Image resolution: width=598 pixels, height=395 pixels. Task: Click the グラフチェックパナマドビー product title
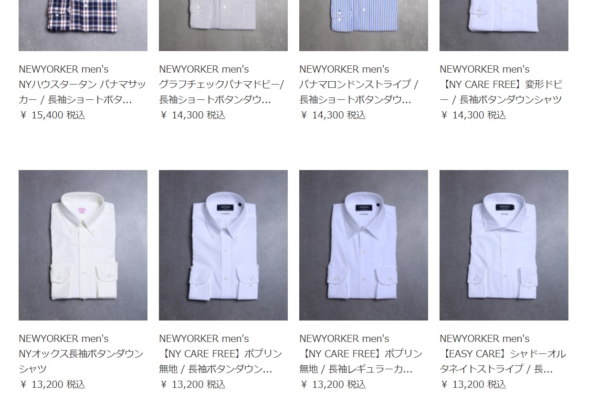(221, 92)
